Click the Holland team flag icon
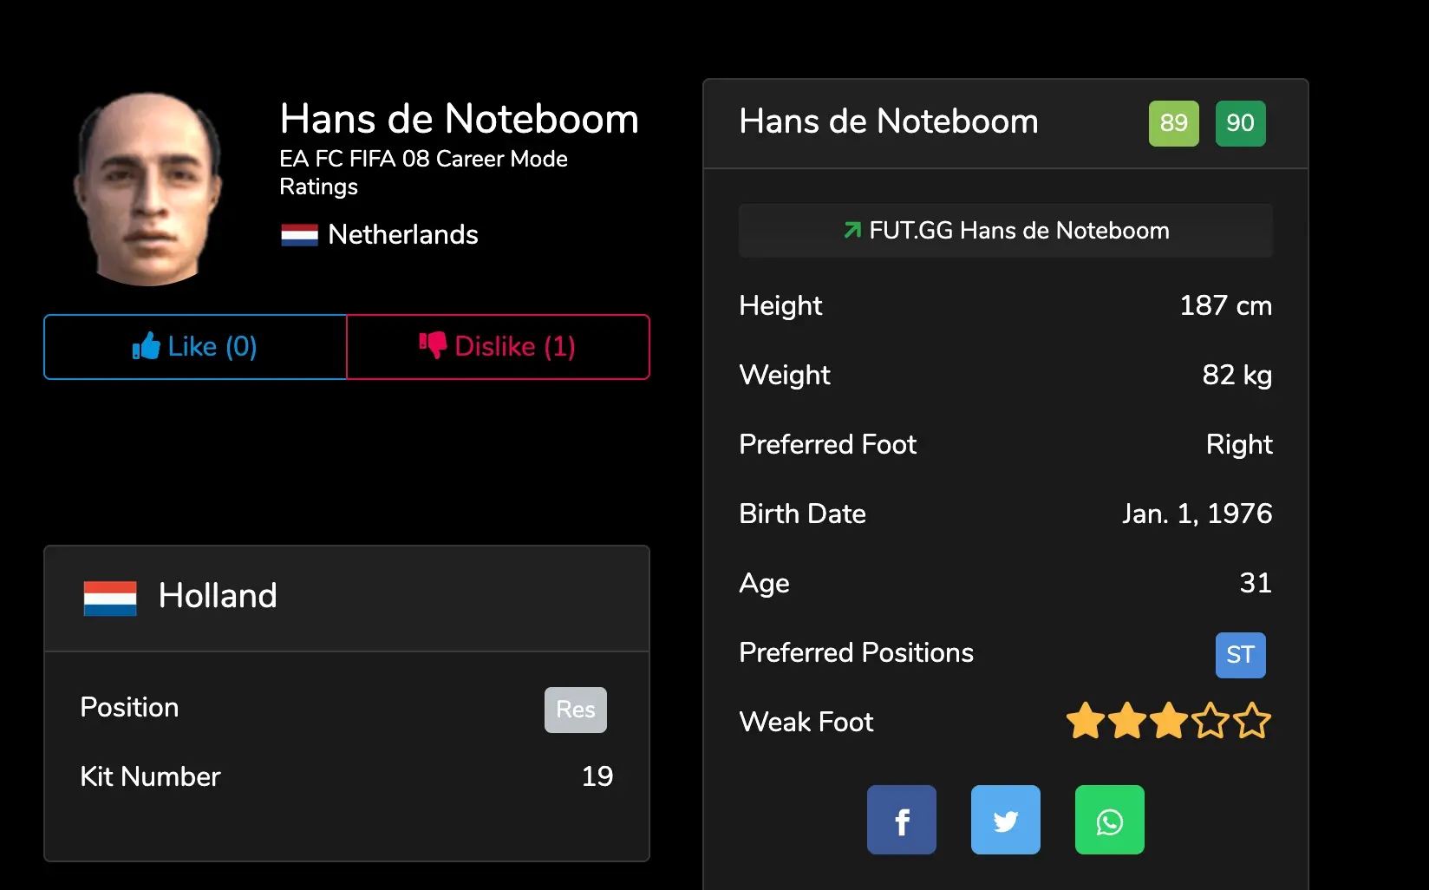1429x890 pixels. click(110, 598)
